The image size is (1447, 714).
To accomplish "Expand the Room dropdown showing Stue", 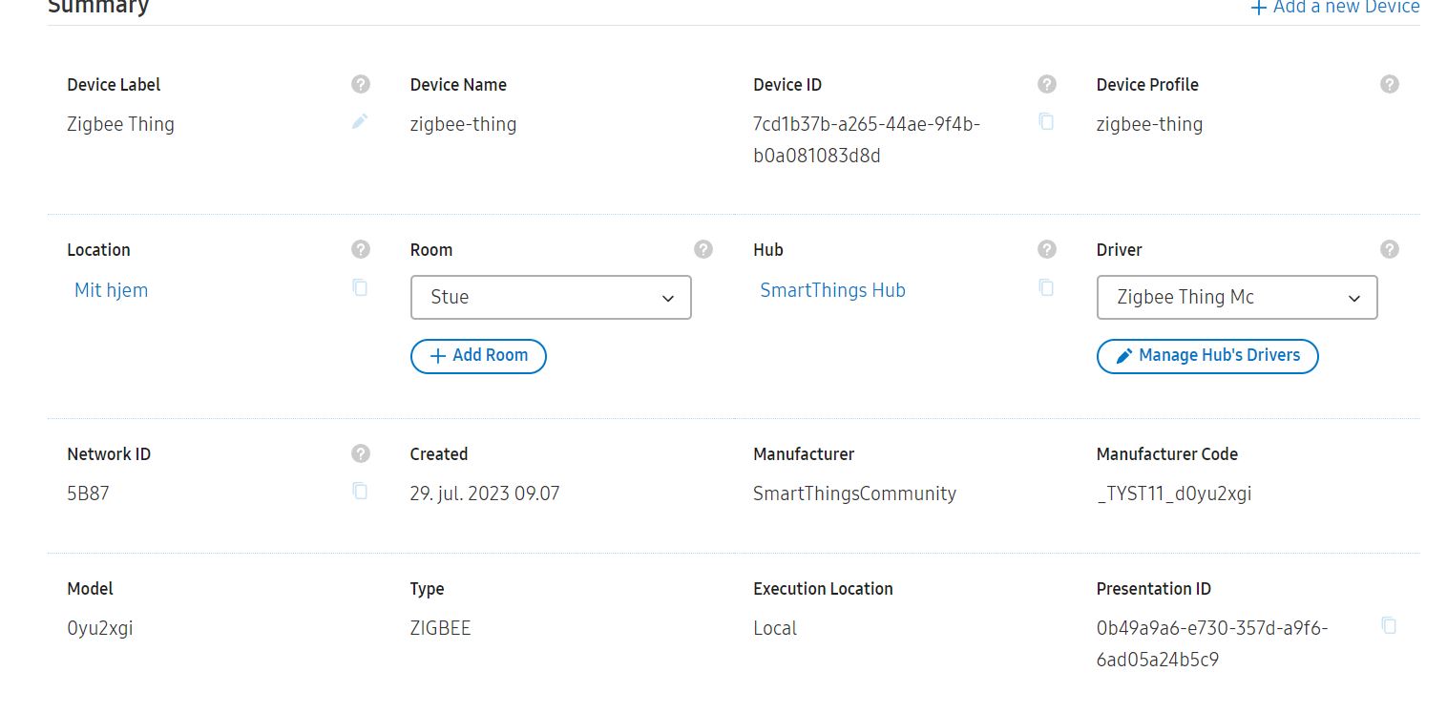I will pyautogui.click(x=551, y=298).
